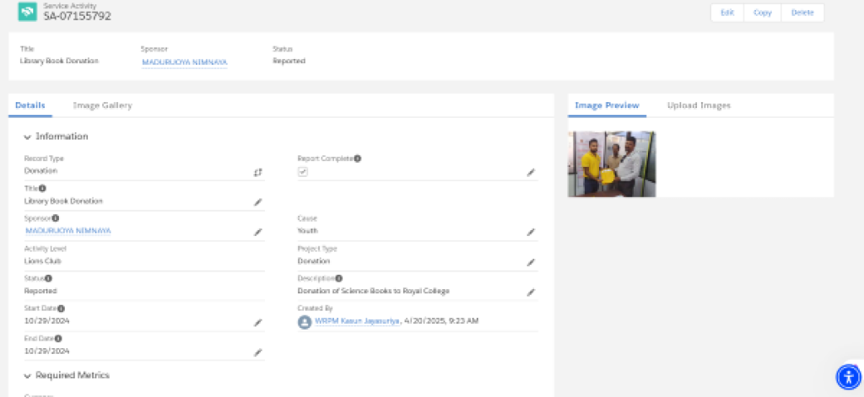Click the Delete button

click(x=802, y=13)
